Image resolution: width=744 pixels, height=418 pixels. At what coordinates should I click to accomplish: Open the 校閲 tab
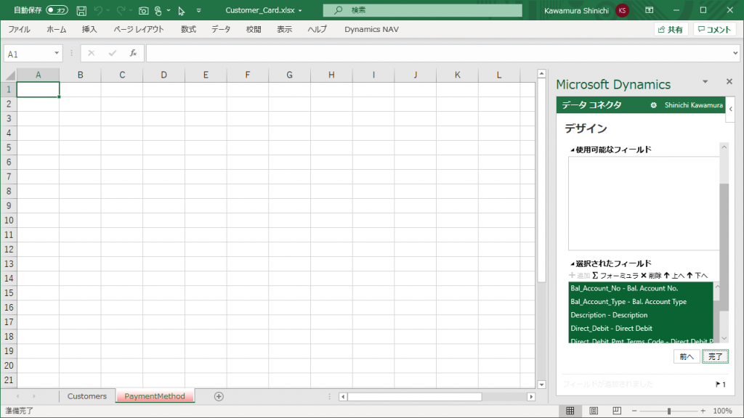[x=254, y=29]
